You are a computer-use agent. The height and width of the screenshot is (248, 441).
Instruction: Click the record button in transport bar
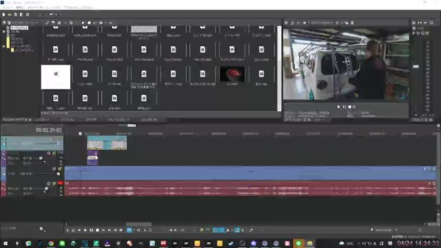[x=68, y=230]
